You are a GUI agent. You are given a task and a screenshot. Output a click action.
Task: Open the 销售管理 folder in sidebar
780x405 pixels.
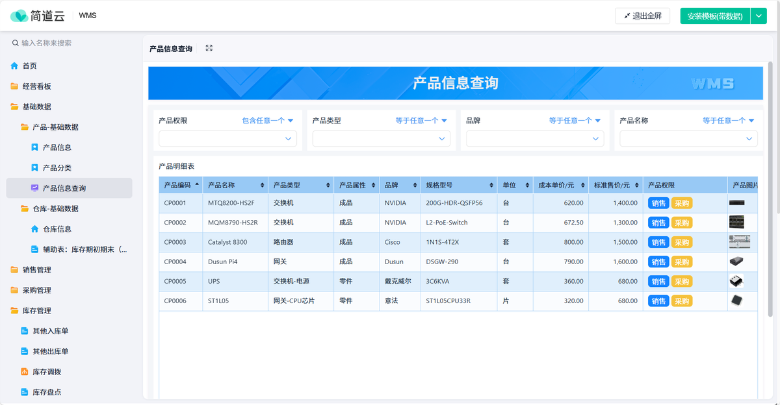(x=36, y=270)
